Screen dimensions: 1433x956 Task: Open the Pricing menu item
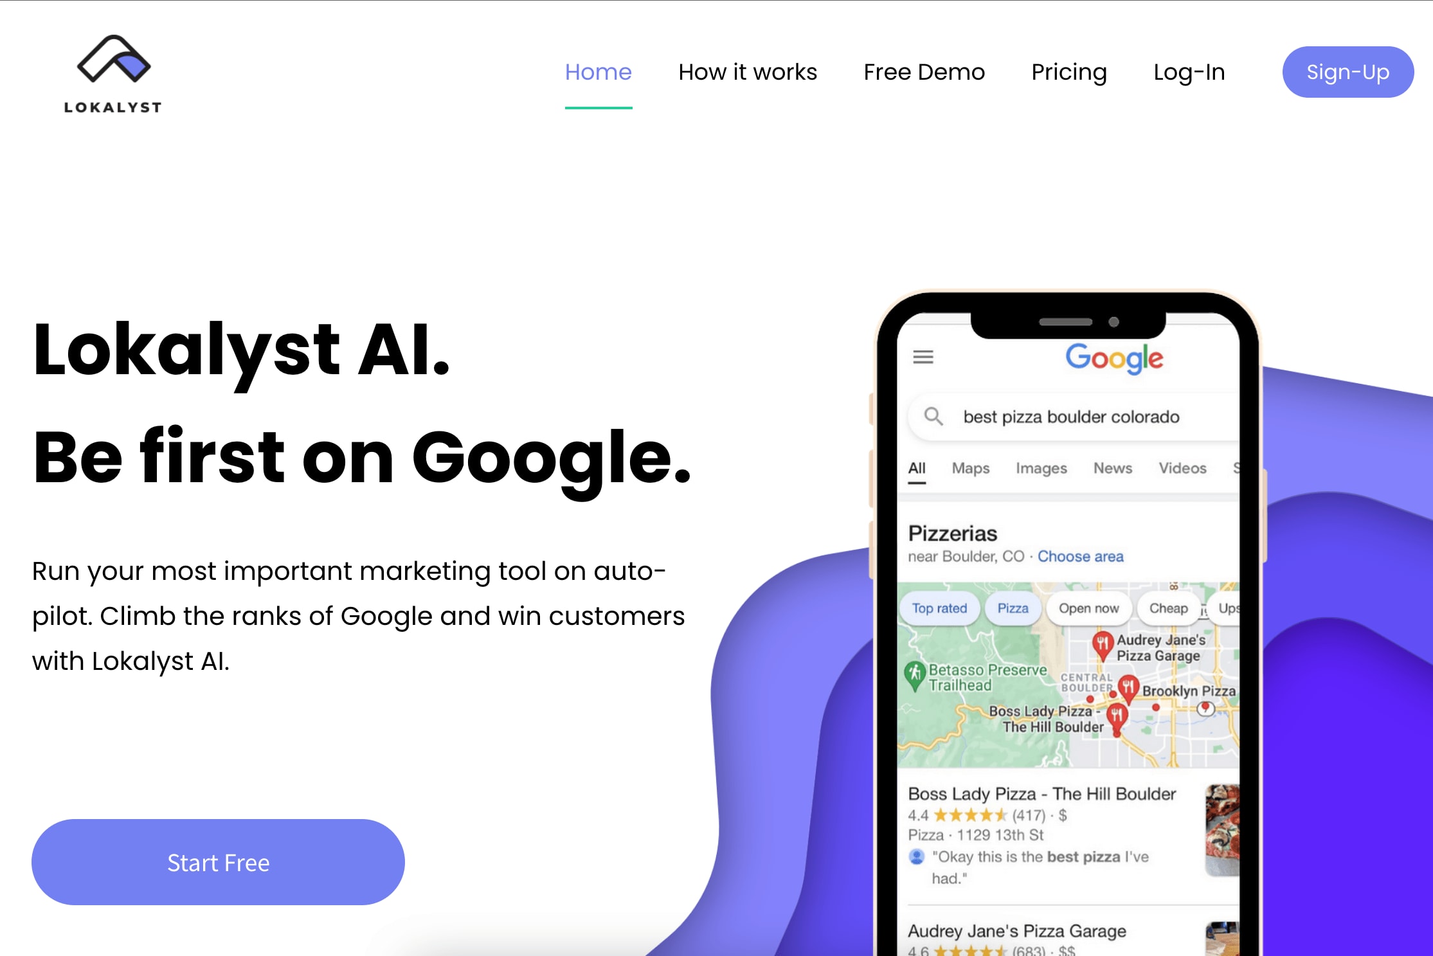[1068, 71]
